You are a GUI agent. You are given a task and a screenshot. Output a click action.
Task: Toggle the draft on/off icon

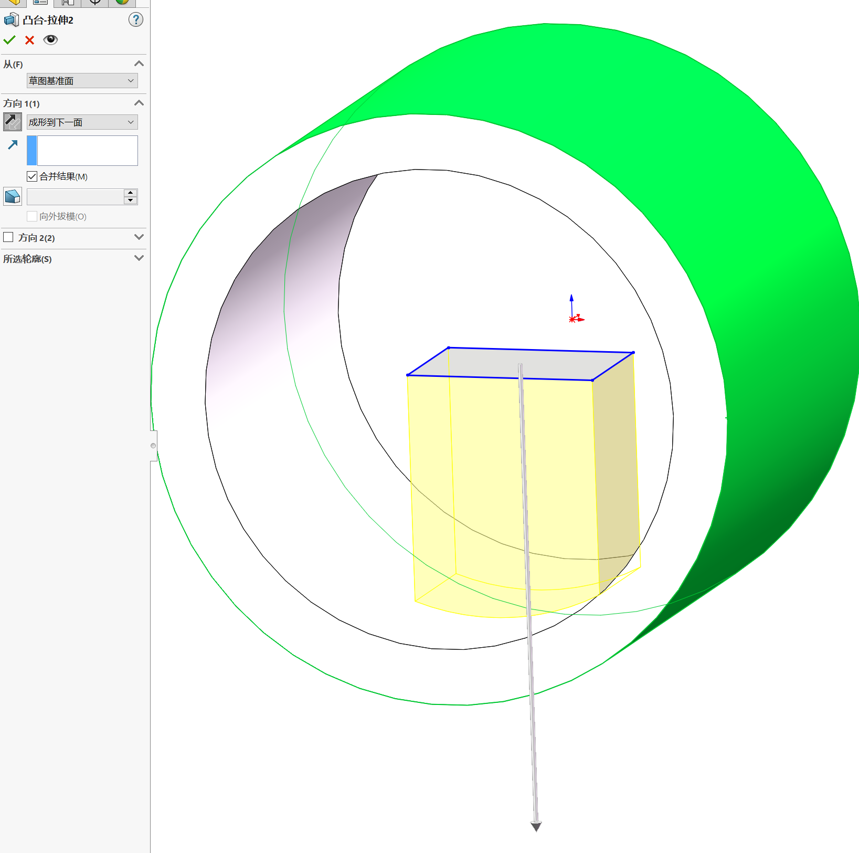13,196
